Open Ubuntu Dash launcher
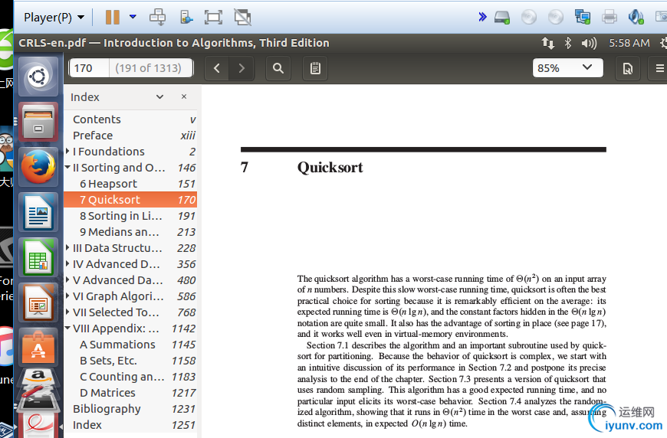Image resolution: width=667 pixels, height=438 pixels. coord(38,77)
